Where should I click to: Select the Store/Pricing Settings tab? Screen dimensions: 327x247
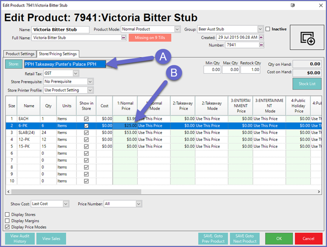[58, 53]
